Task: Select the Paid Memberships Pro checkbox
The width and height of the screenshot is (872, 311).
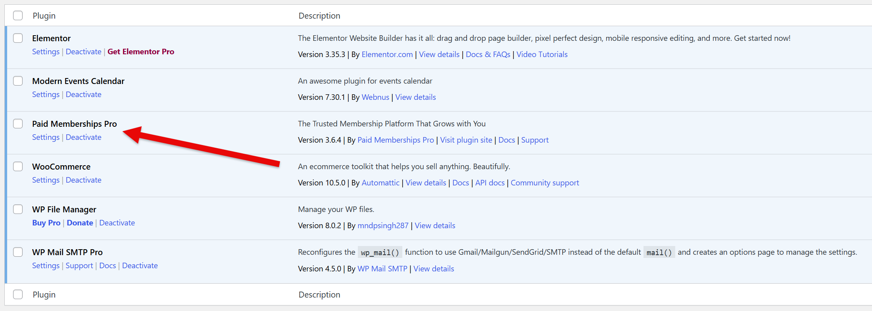Action: [x=18, y=124]
